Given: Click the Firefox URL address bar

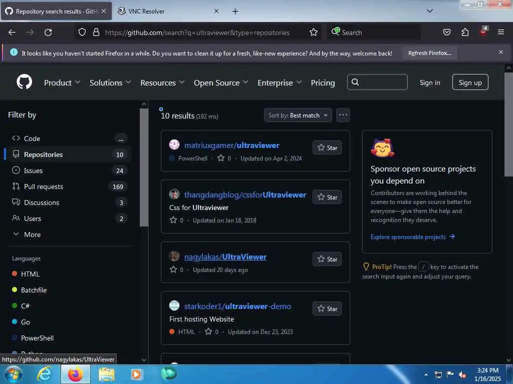Looking at the screenshot, I should [x=197, y=32].
